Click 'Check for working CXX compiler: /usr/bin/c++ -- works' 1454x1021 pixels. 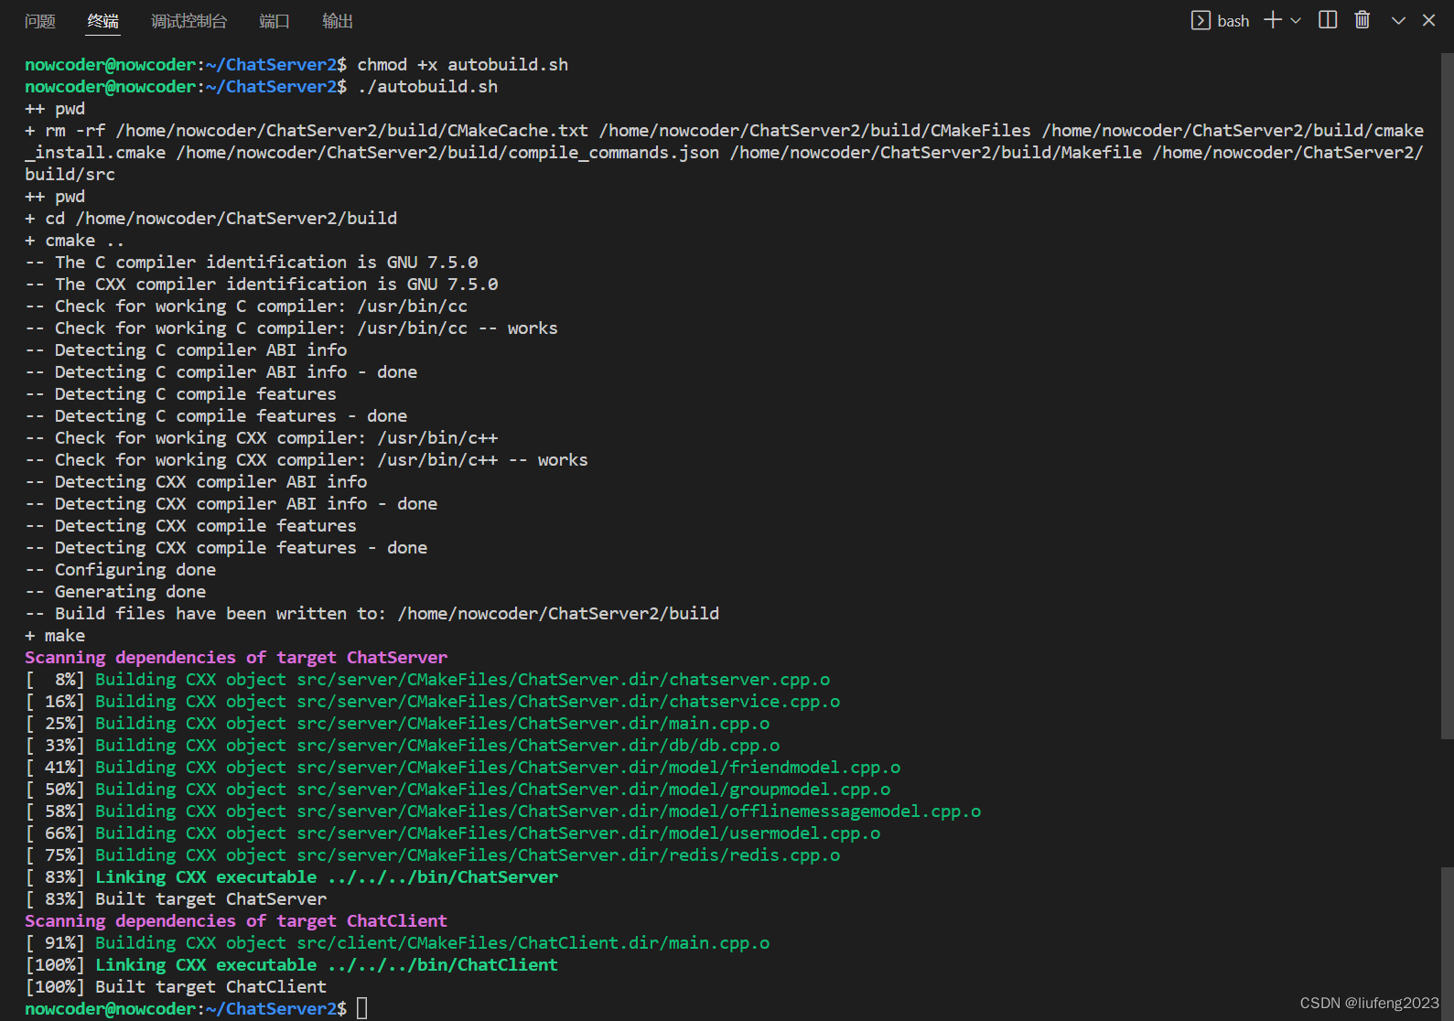tap(307, 460)
